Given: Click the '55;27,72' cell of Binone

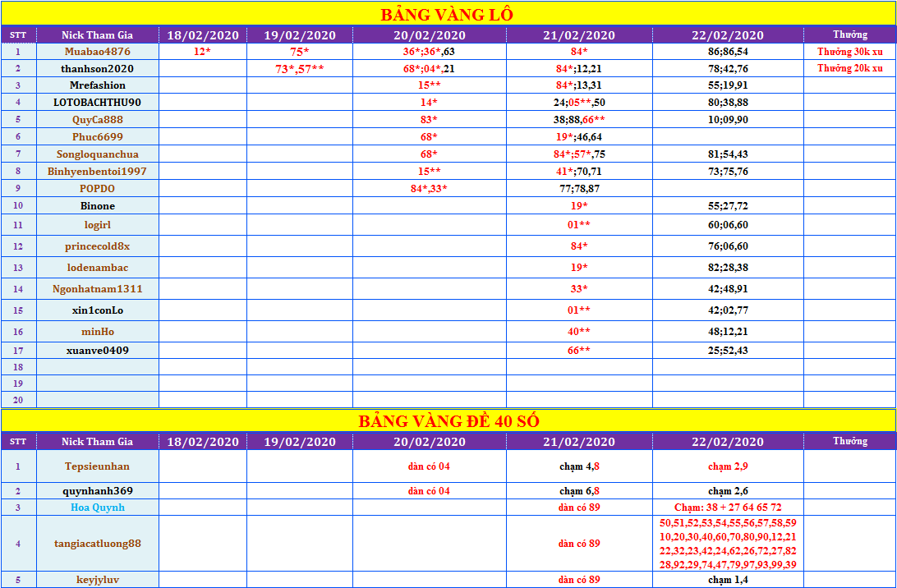Looking at the screenshot, I should 728,206.
